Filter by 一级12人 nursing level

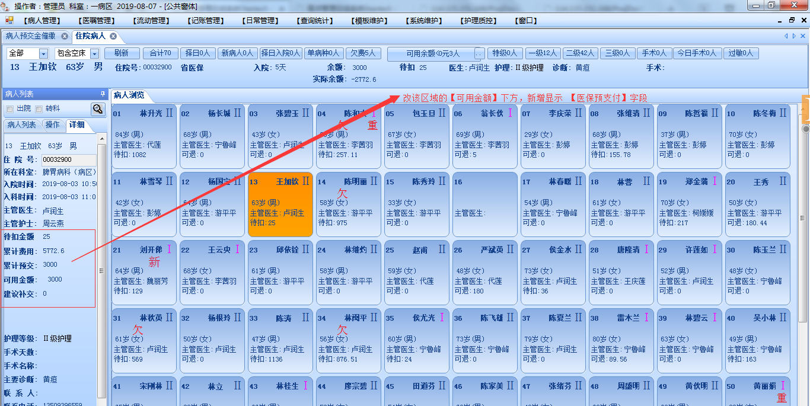pyautogui.click(x=542, y=53)
